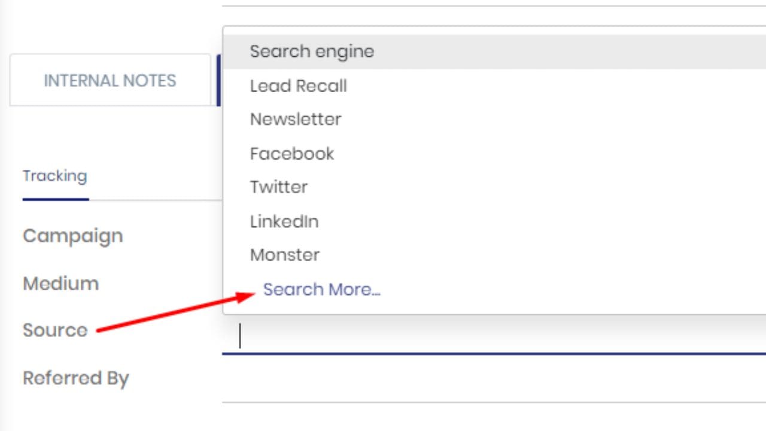
Task: Select the active tab beside INTERNAL NOTES
Action: pos(219,80)
